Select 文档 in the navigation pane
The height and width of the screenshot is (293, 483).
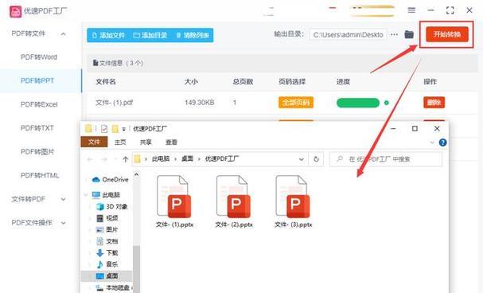point(107,241)
